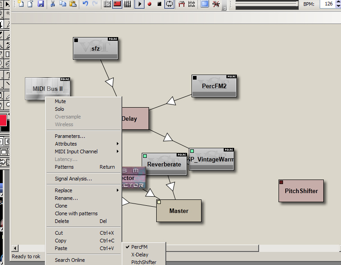Click the Cut scissors toolbar icon

pyautogui.click(x=53, y=4)
